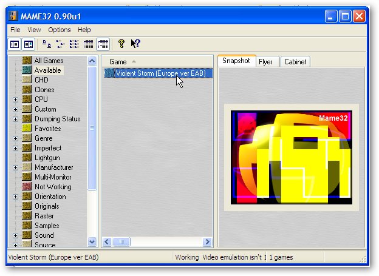Click the What's This help pointer icon

[135, 44]
